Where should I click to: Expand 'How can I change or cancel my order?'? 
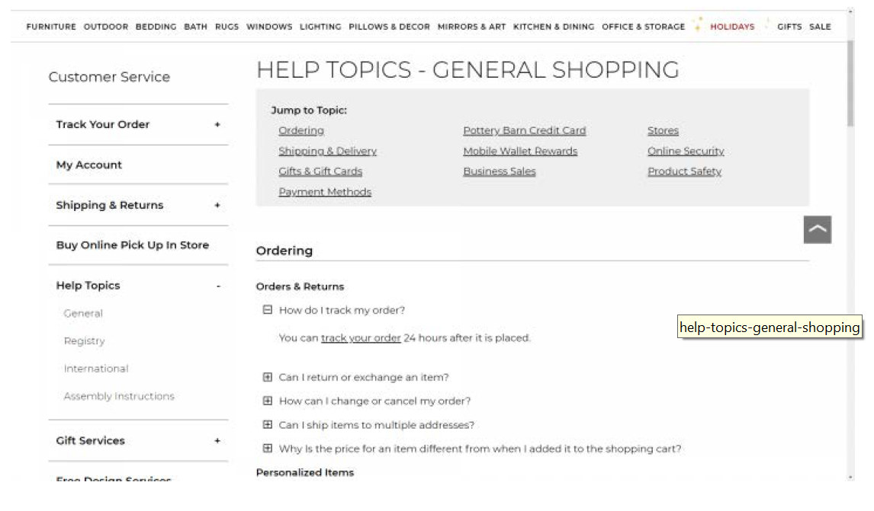[x=268, y=401]
